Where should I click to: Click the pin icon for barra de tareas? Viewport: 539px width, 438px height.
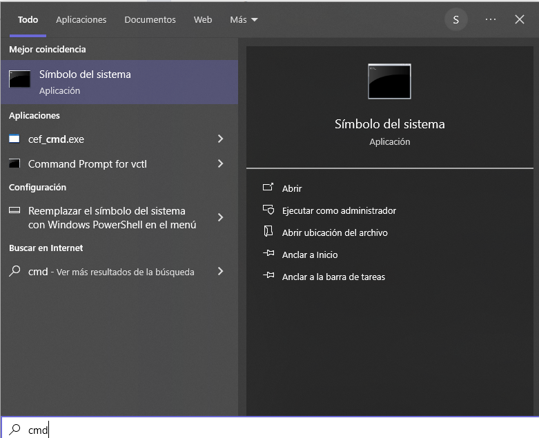268,275
